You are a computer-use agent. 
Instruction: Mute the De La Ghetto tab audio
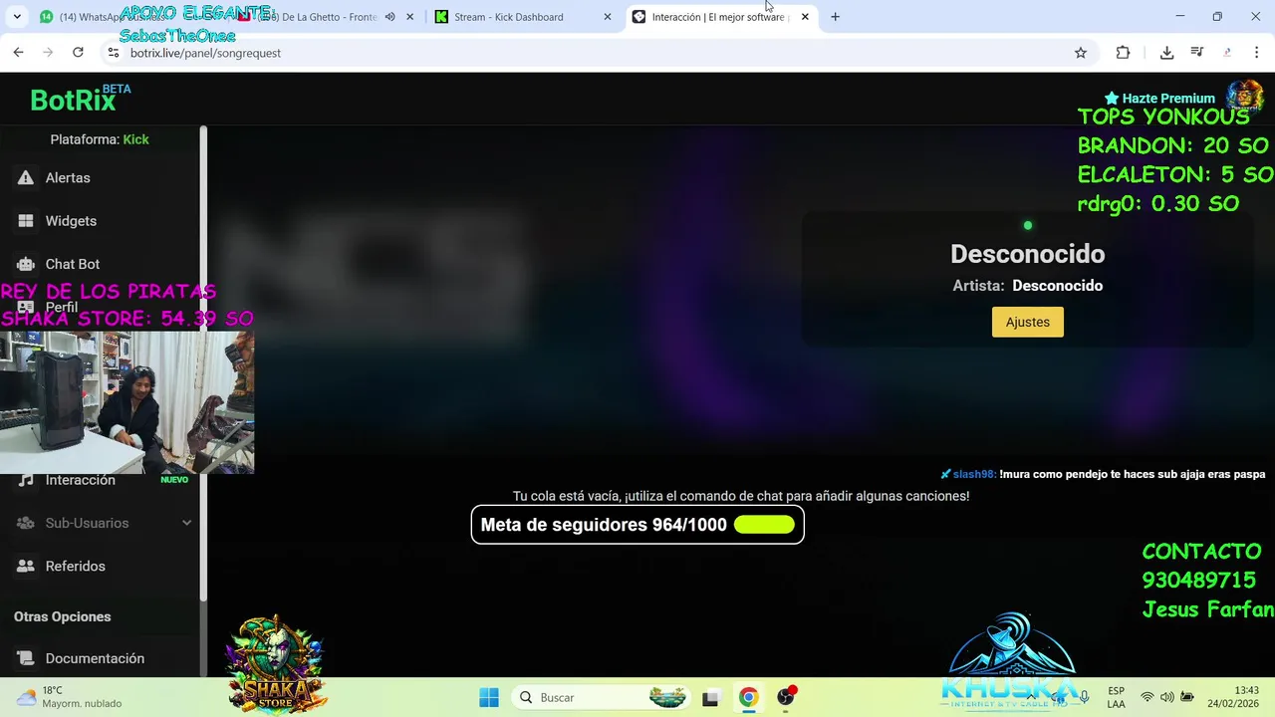tap(389, 17)
